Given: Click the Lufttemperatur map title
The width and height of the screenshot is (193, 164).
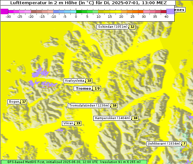Looking at the screenshot, I should point(88,3).
